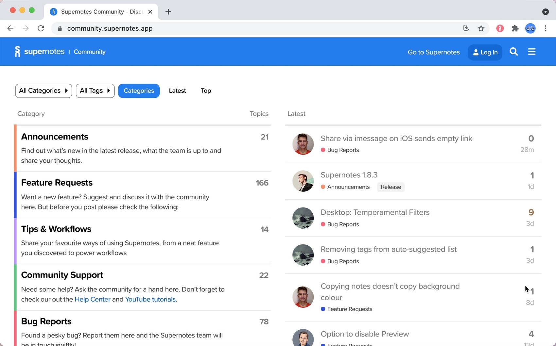Click Bug Reports badge under Removing tags topic
556x346 pixels.
[340, 261]
